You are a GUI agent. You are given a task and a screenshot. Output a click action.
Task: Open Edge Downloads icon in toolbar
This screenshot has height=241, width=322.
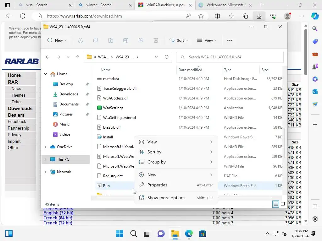click(259, 16)
